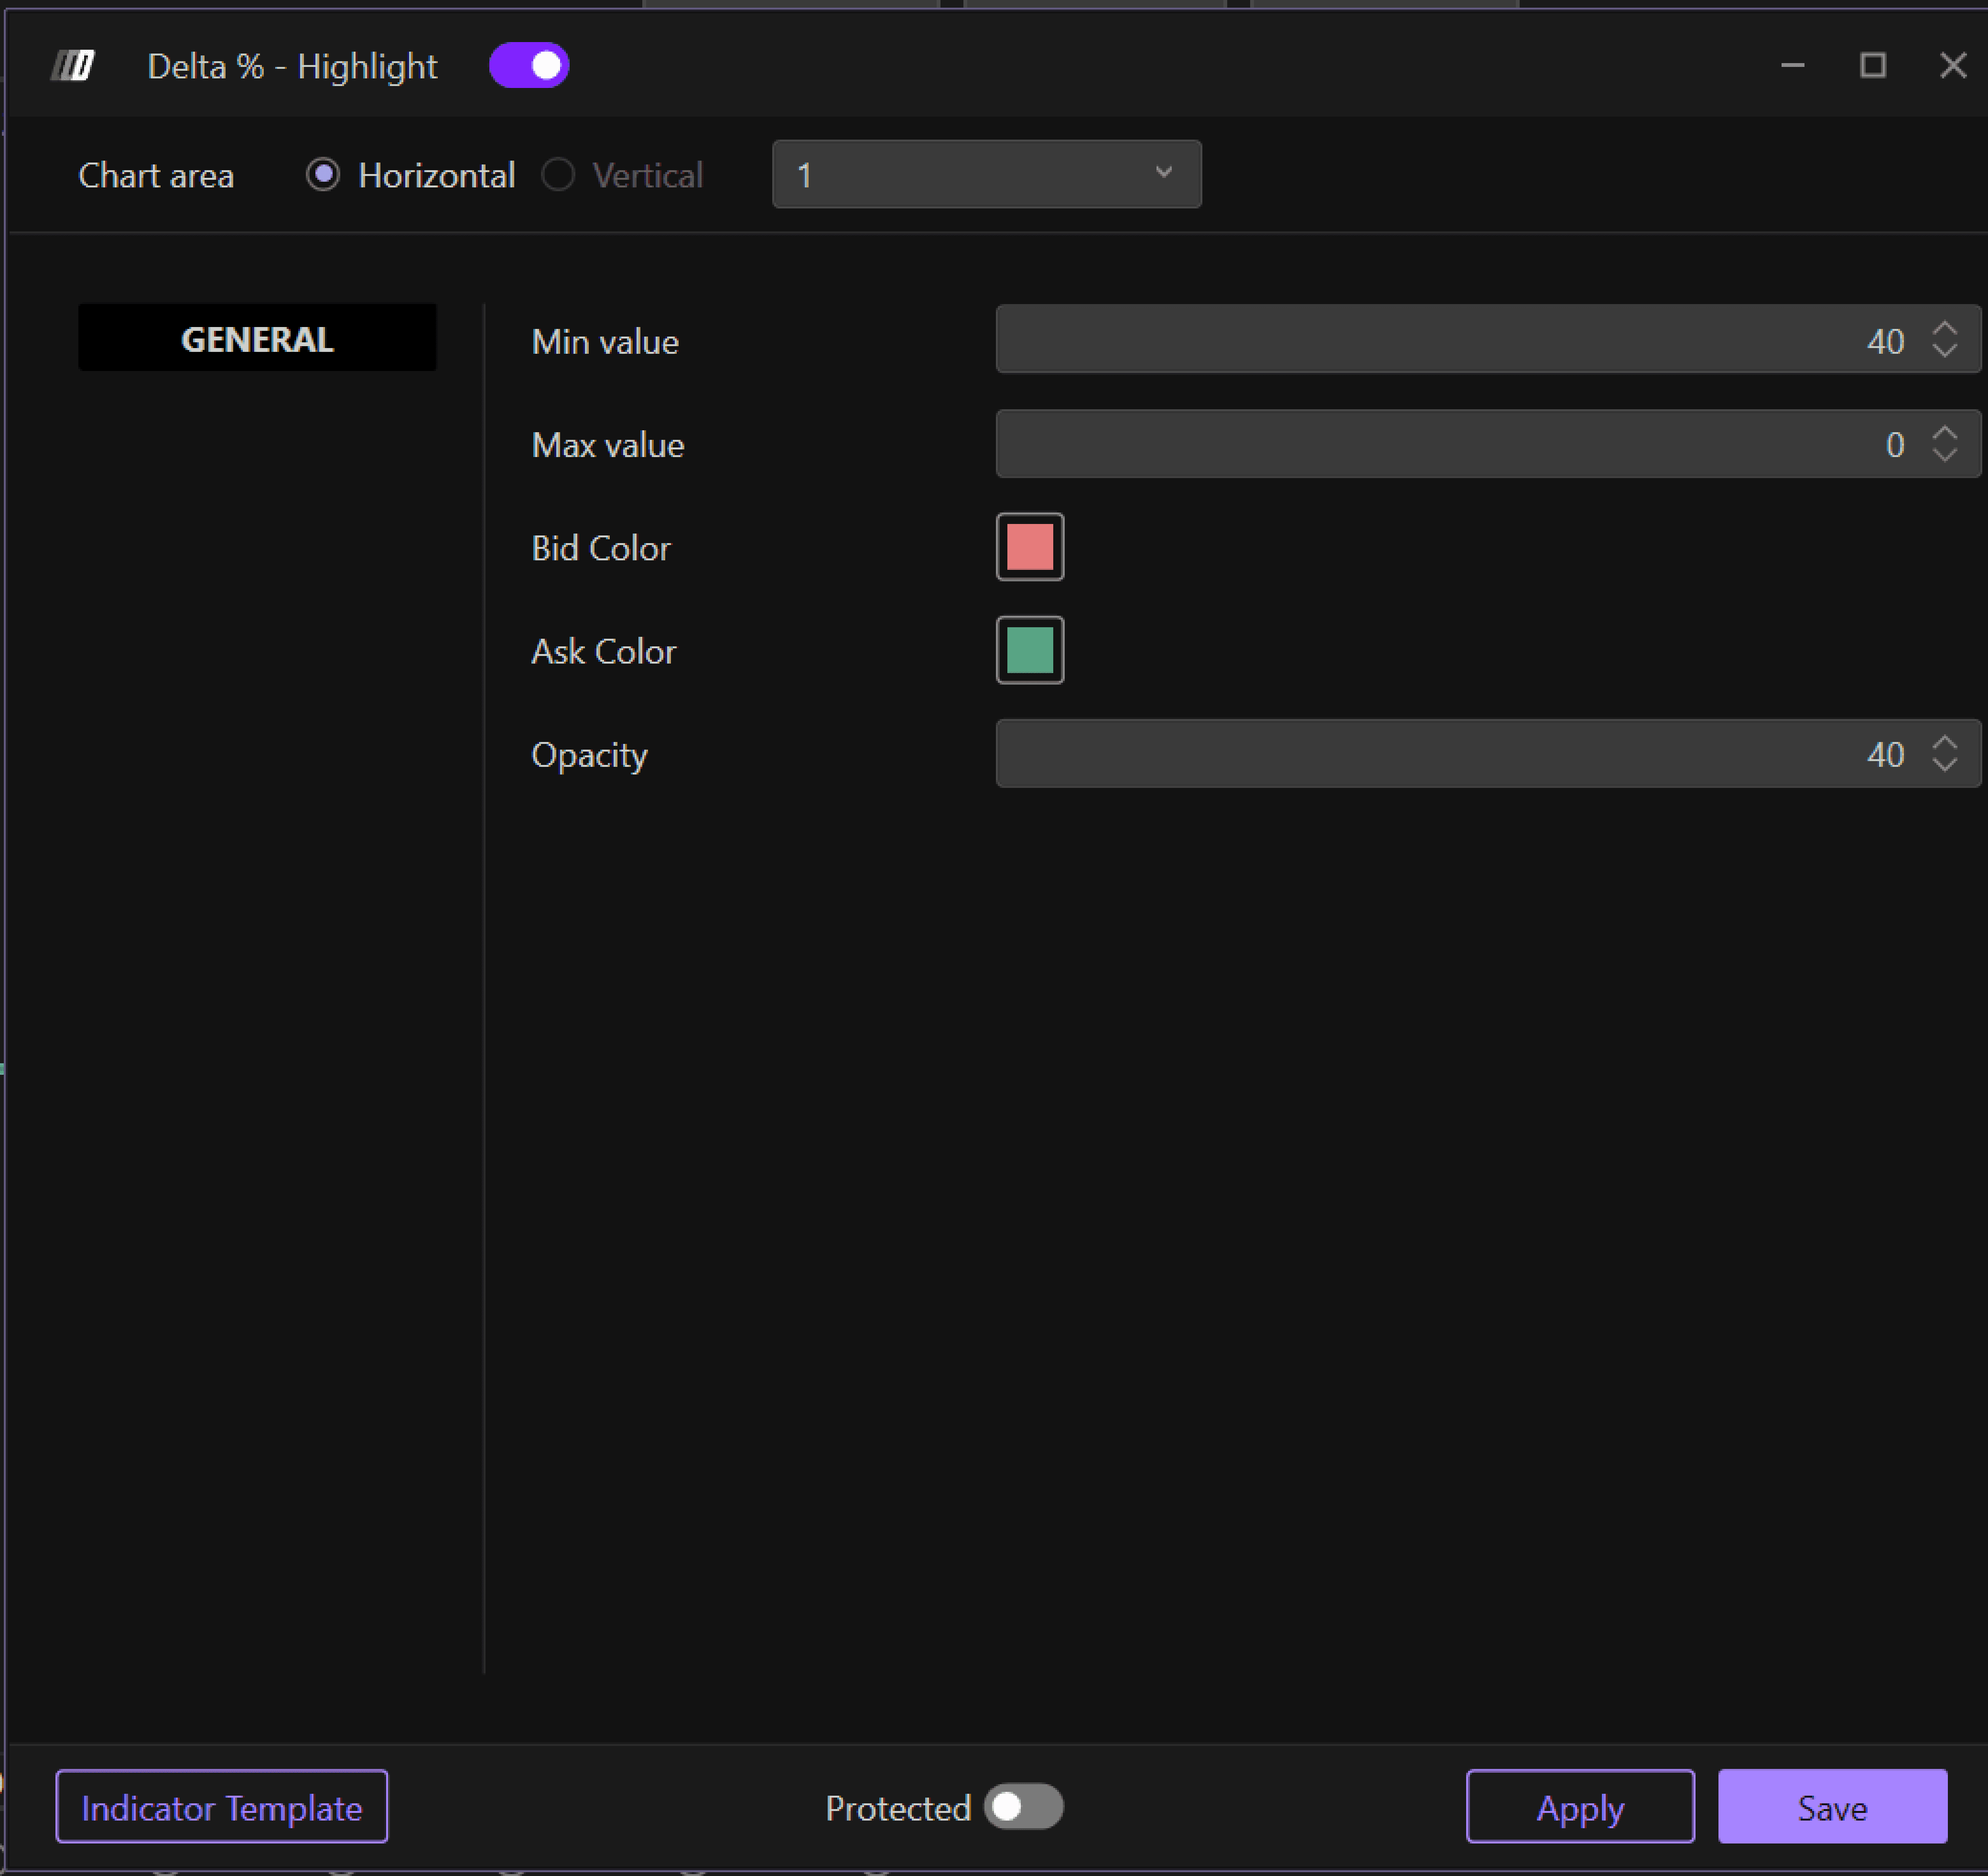Disable the Delta % - Highlight toggle
This screenshot has width=1988, height=1876.
point(529,66)
